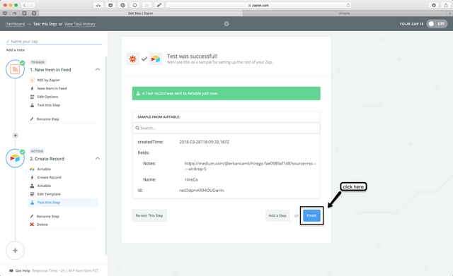The height and width of the screenshot is (276, 453).
Task: Click Safari back navigation arrow
Action: pyautogui.click(x=25, y=5)
